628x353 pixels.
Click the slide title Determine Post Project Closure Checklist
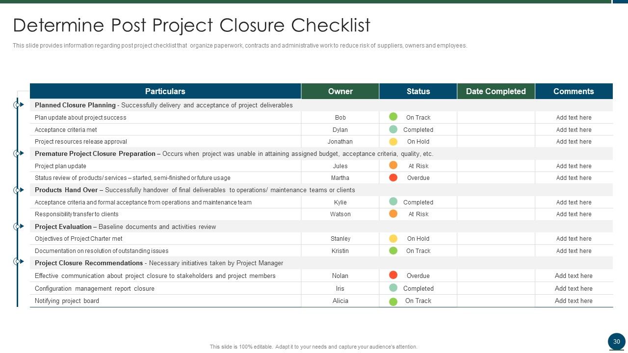[x=192, y=25]
